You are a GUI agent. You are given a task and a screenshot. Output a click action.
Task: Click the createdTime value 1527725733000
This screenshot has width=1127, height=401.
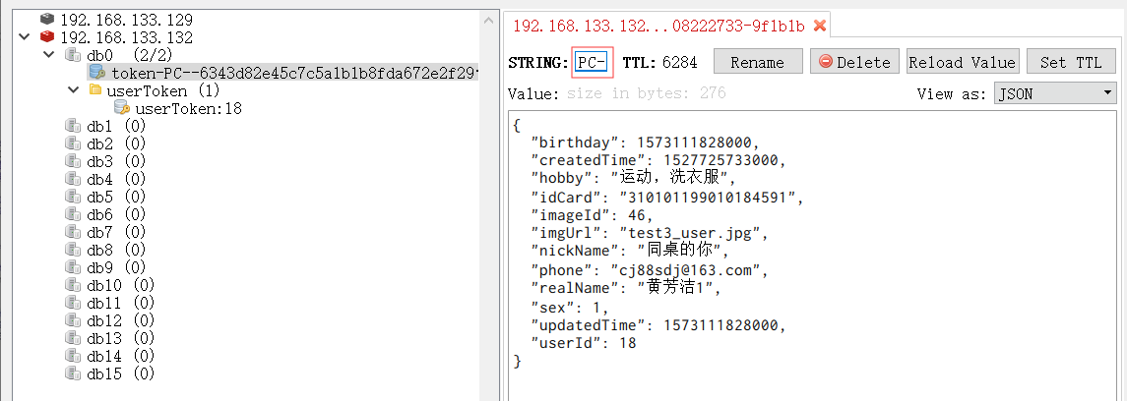723,159
